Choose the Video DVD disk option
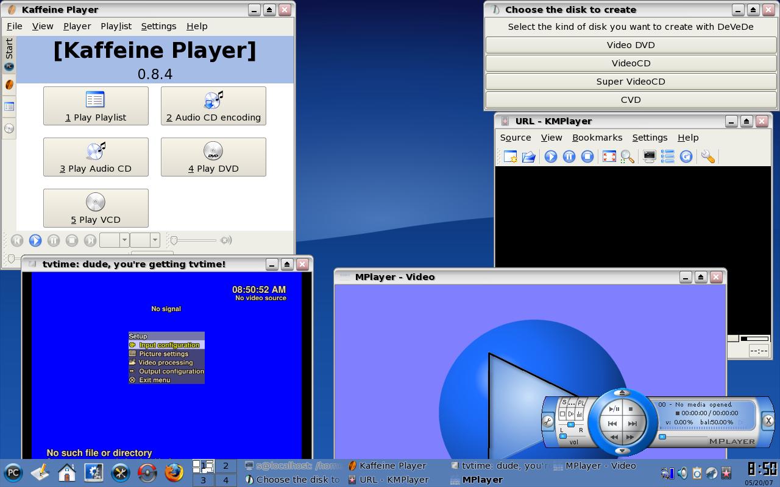Viewport: 780px width, 487px height. pos(631,45)
